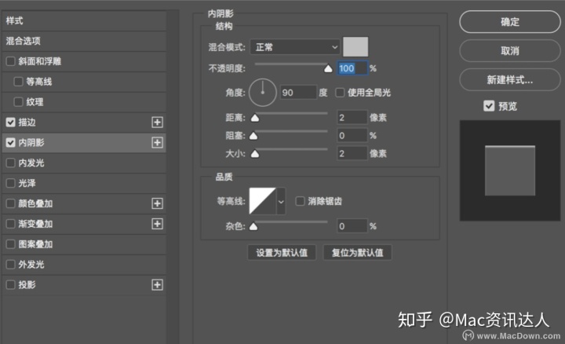This screenshot has width=565, height=344.
Task: Click the 阻塞 percent value field
Action: (352, 135)
